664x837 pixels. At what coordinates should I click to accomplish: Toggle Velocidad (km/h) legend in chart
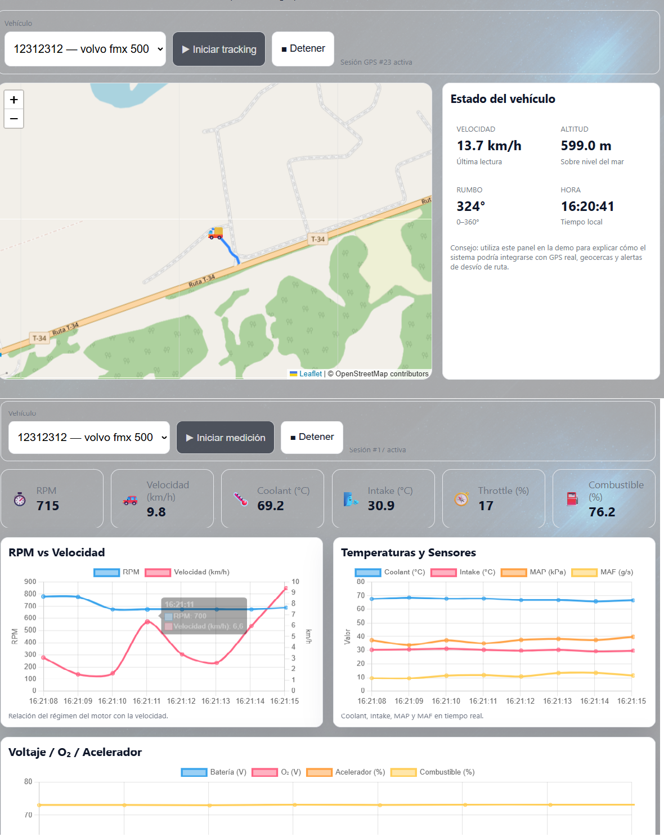pos(187,573)
